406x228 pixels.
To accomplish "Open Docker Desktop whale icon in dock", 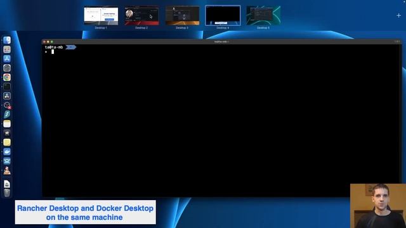I will 7,152.
